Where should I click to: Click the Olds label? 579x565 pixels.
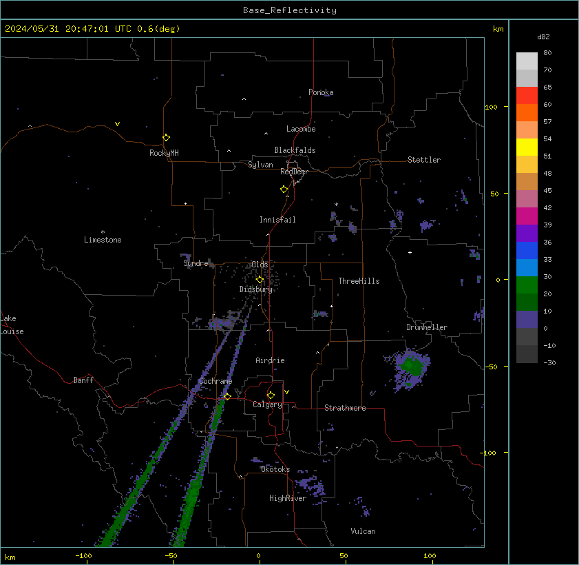(260, 265)
